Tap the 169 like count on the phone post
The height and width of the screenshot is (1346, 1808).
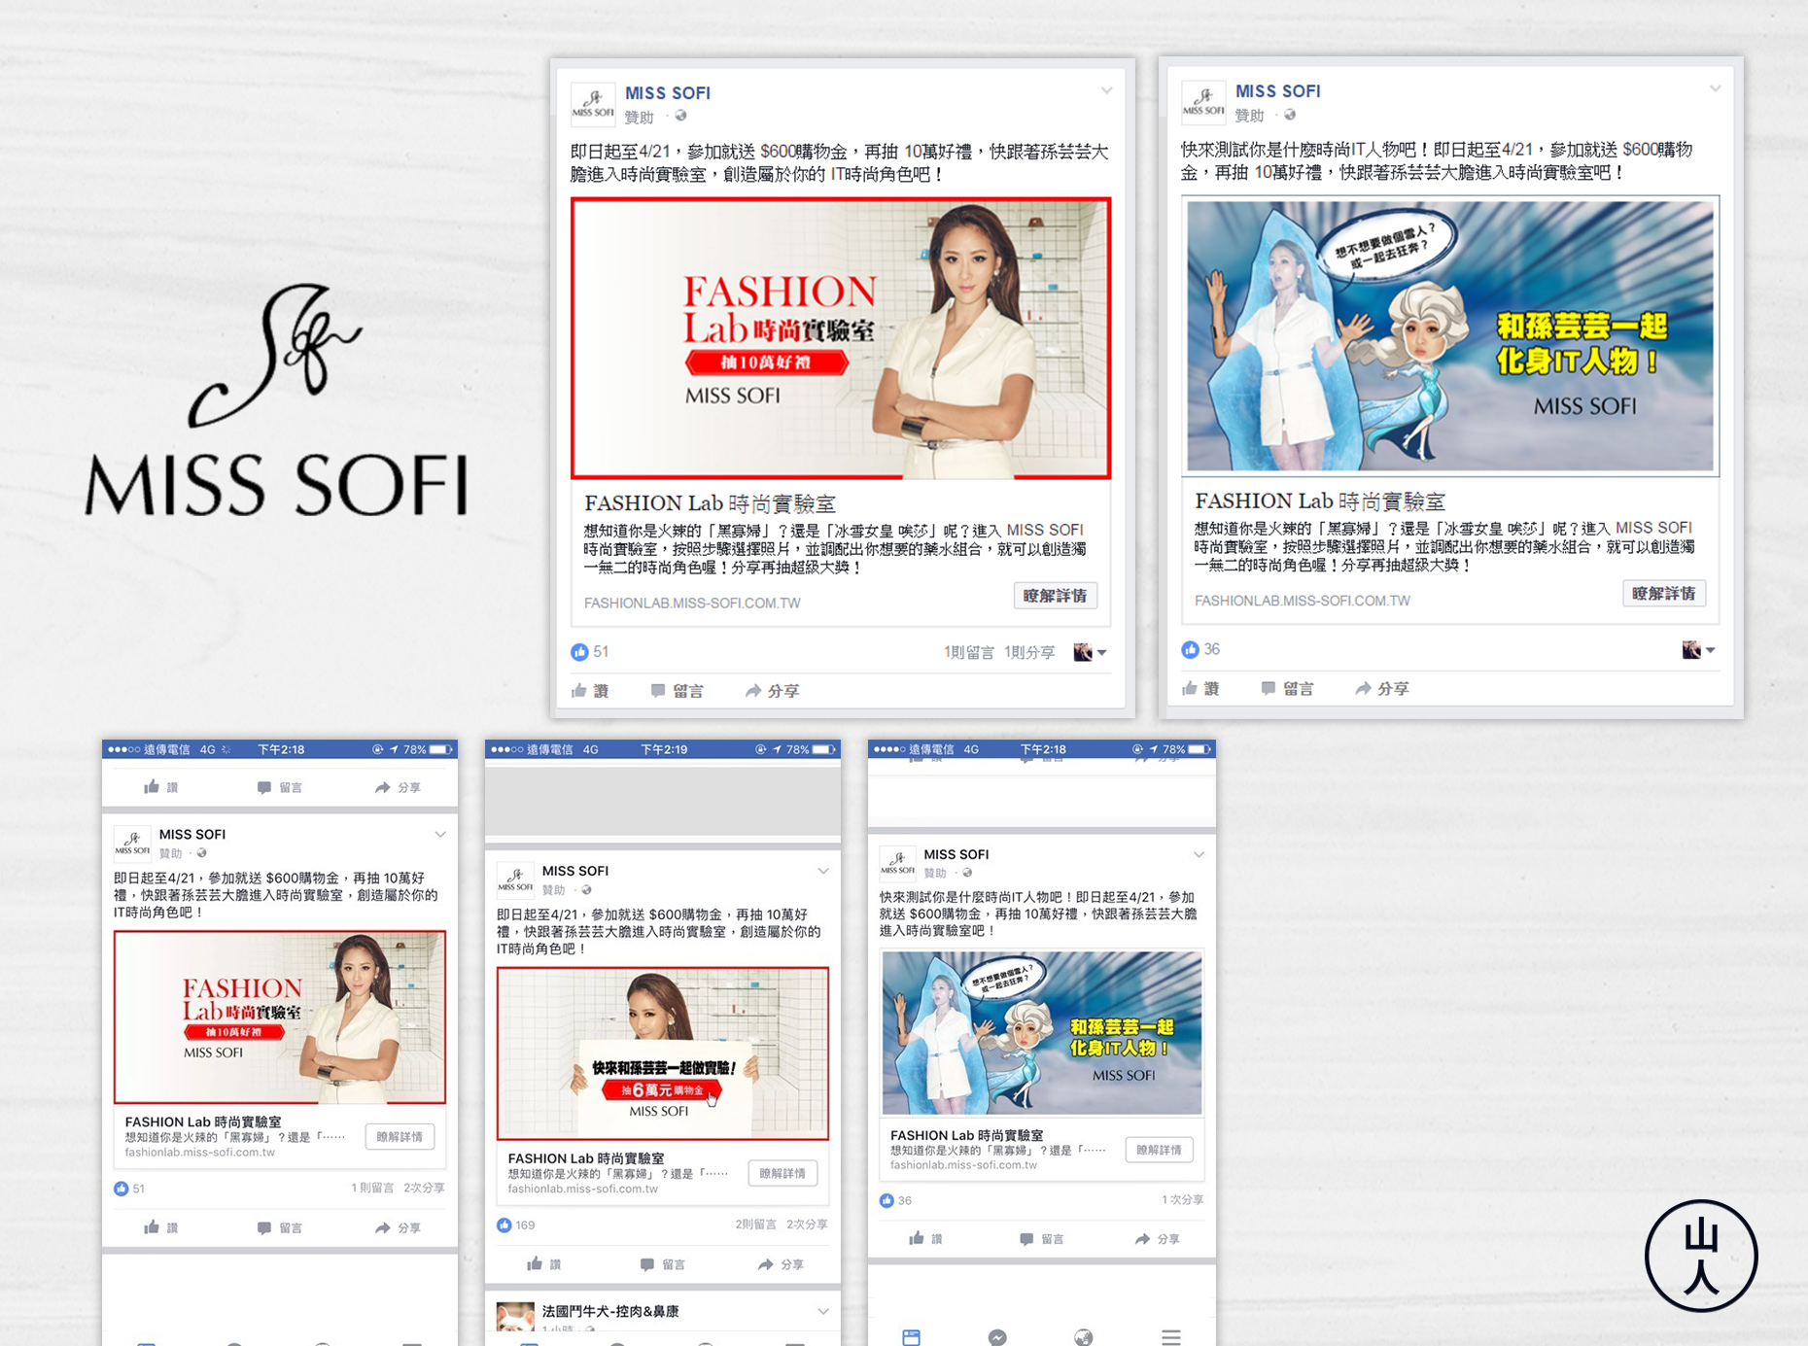[x=525, y=1225]
